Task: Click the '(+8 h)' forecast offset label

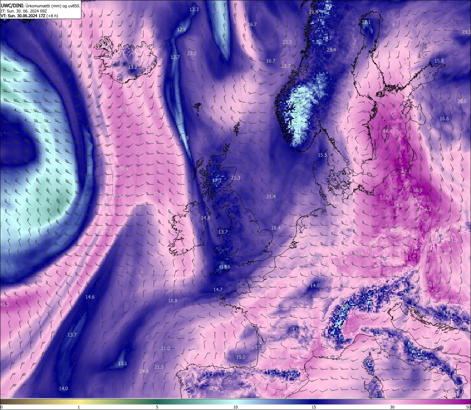Action: (52, 16)
